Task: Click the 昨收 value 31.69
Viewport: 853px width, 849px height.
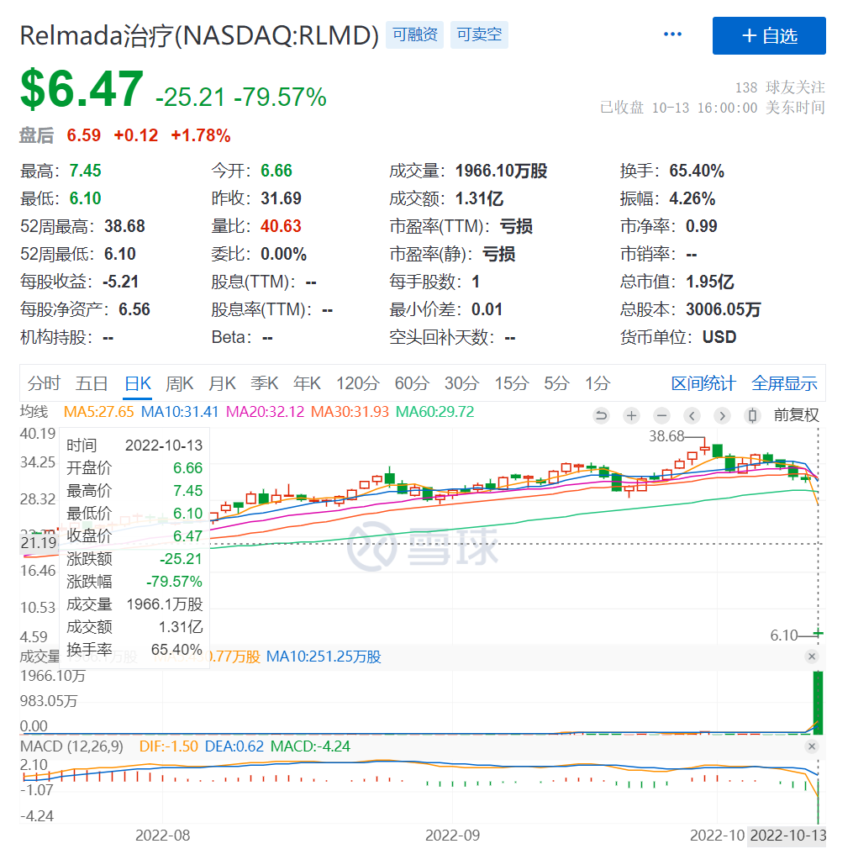Action: click(281, 198)
